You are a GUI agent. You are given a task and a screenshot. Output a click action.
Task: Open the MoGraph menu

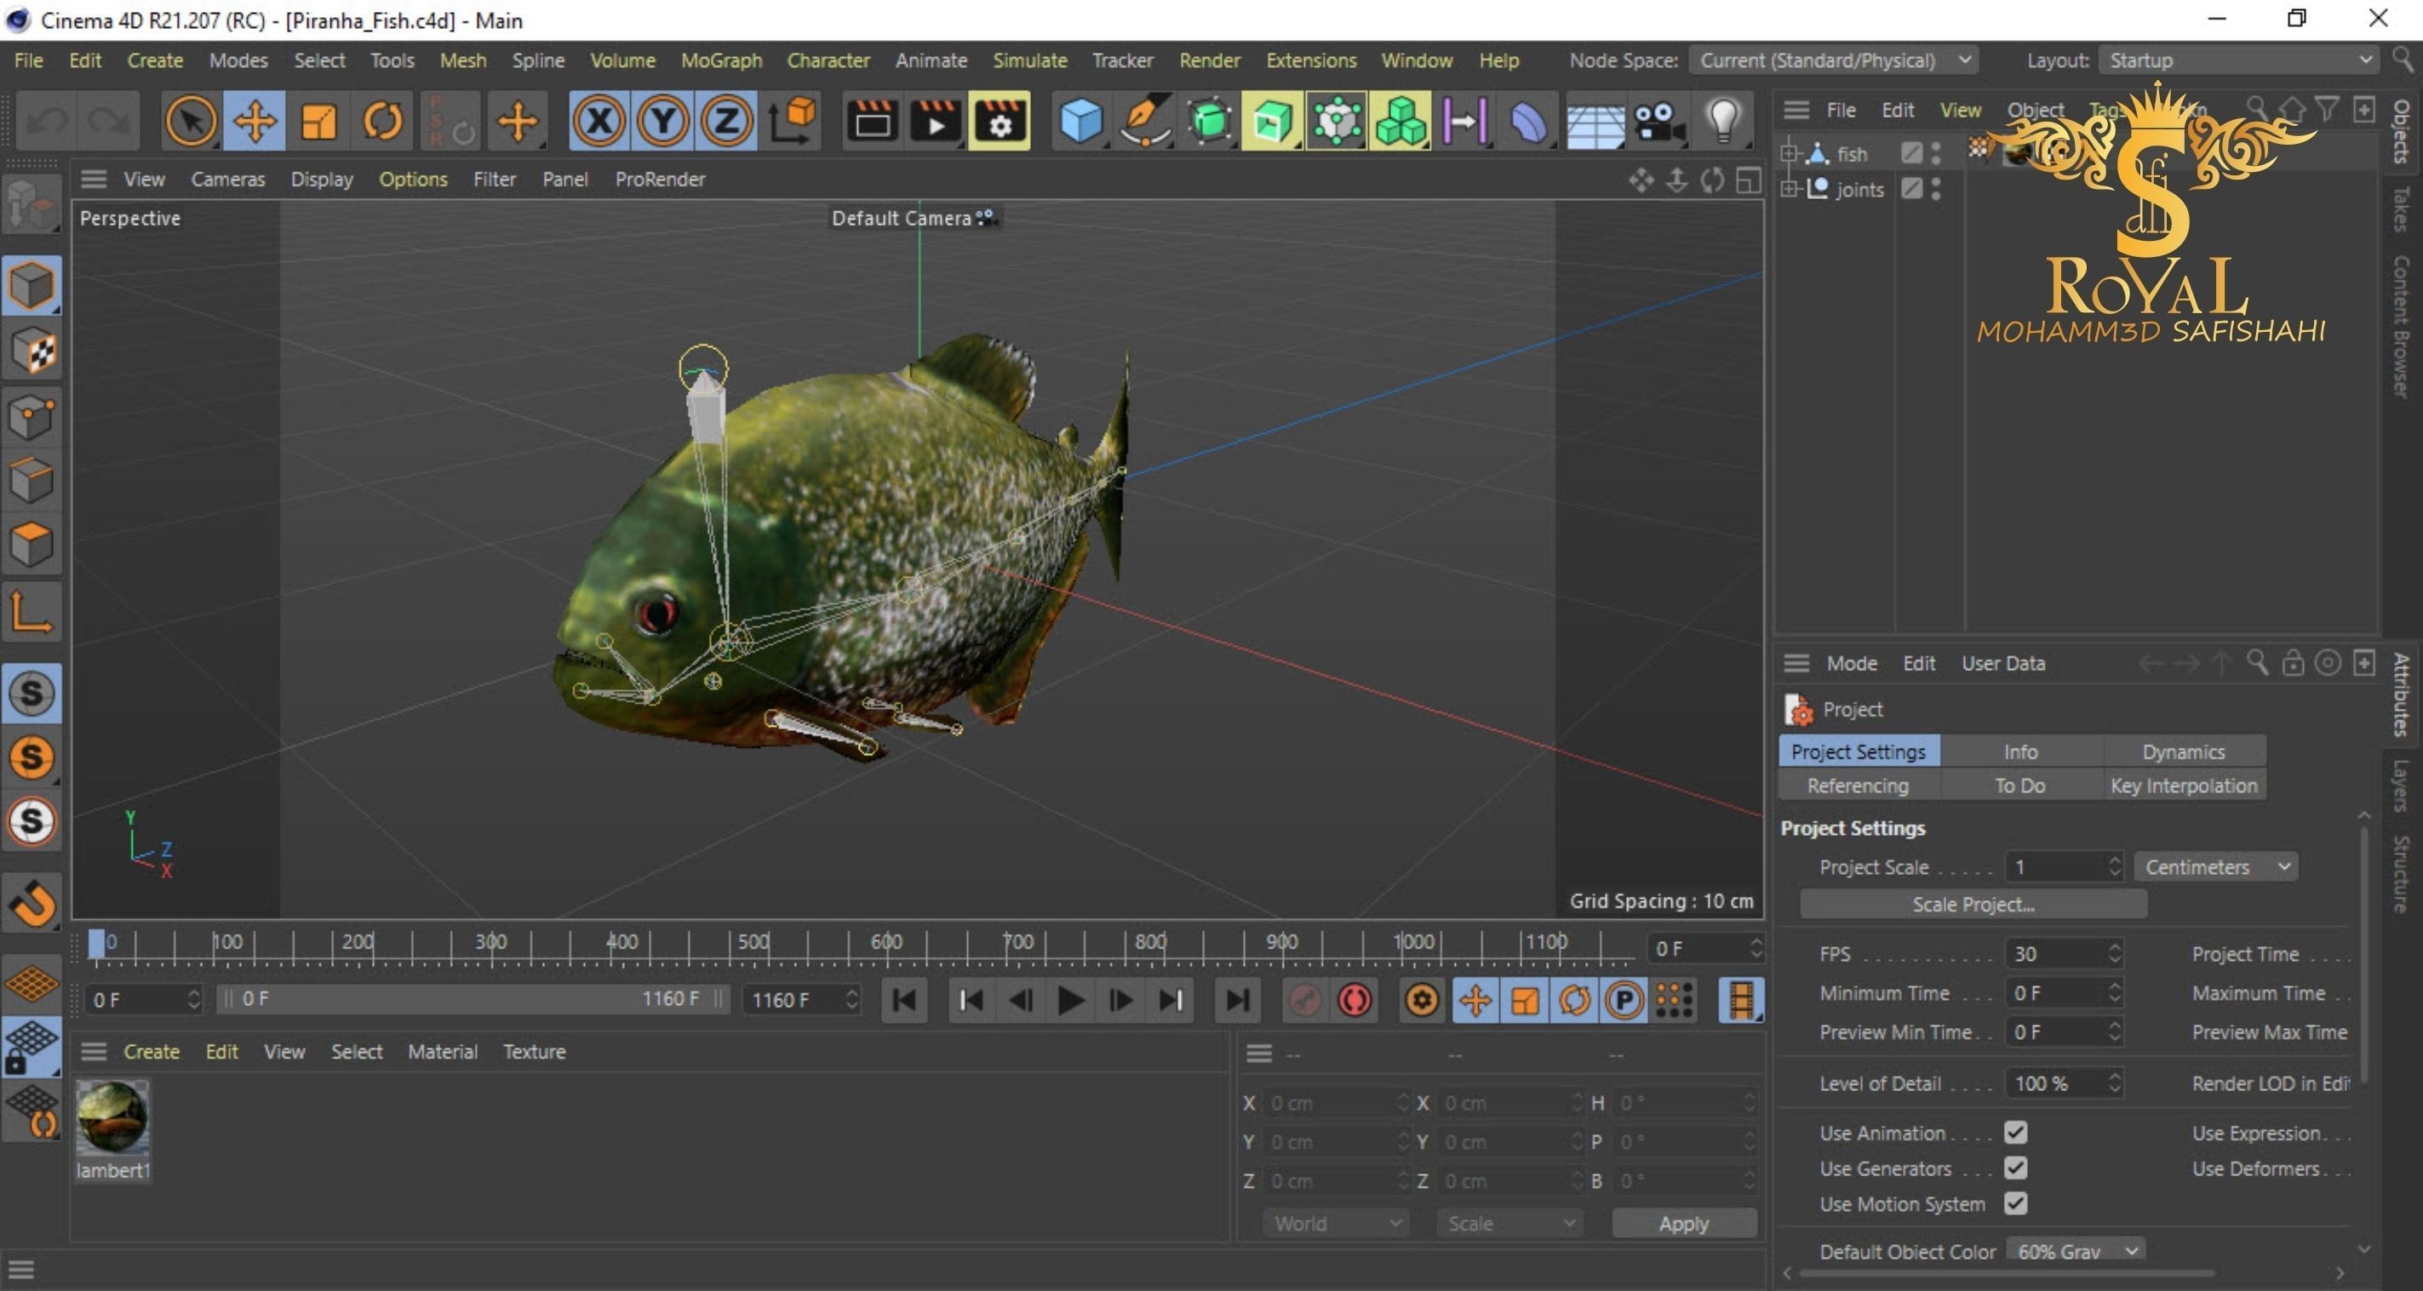click(721, 60)
